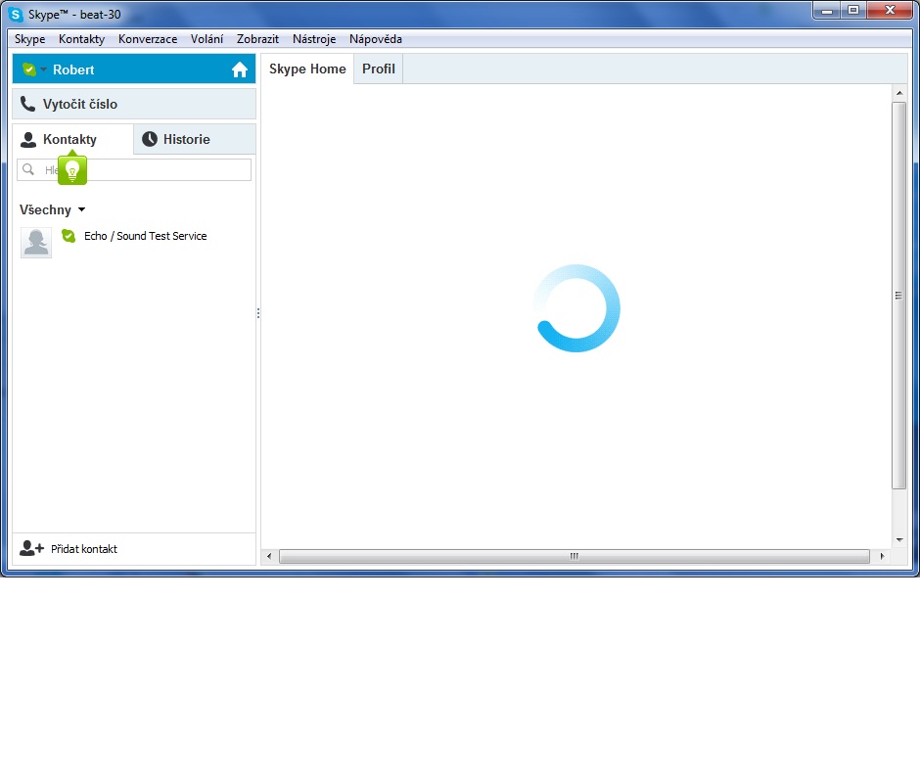Open the Volání menu
The width and height of the screenshot is (920, 783).
click(x=207, y=39)
